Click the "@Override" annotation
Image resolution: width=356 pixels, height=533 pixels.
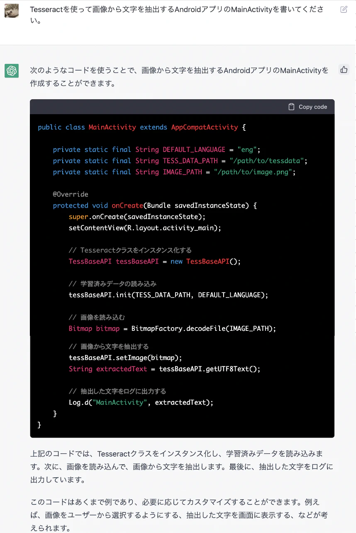point(71,194)
